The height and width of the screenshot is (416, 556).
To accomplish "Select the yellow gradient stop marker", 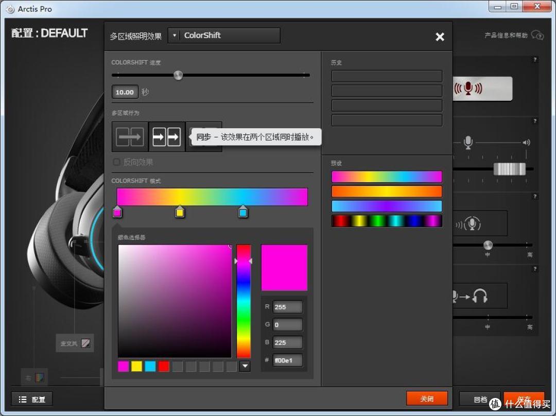I will 180,212.
